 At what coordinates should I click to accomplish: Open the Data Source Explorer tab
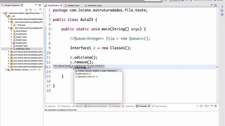tap(96, 106)
